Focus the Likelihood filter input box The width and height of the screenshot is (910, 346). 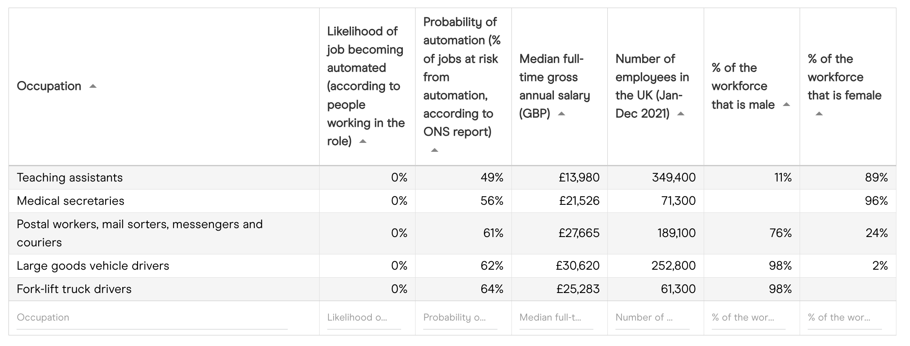pos(364,318)
